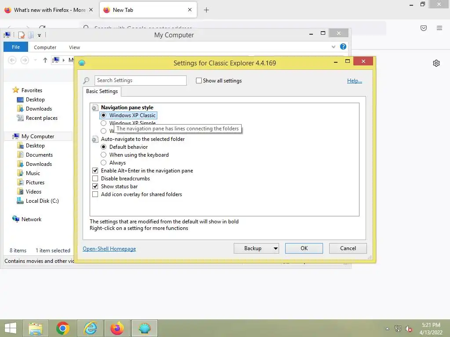Uncheck Show status bar option

click(x=95, y=186)
